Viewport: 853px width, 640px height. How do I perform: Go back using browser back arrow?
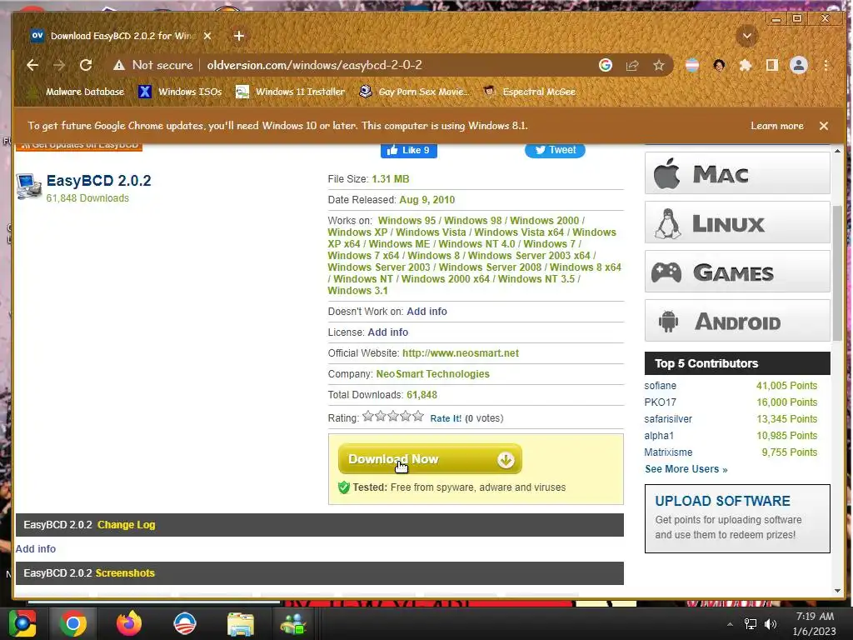click(x=32, y=65)
